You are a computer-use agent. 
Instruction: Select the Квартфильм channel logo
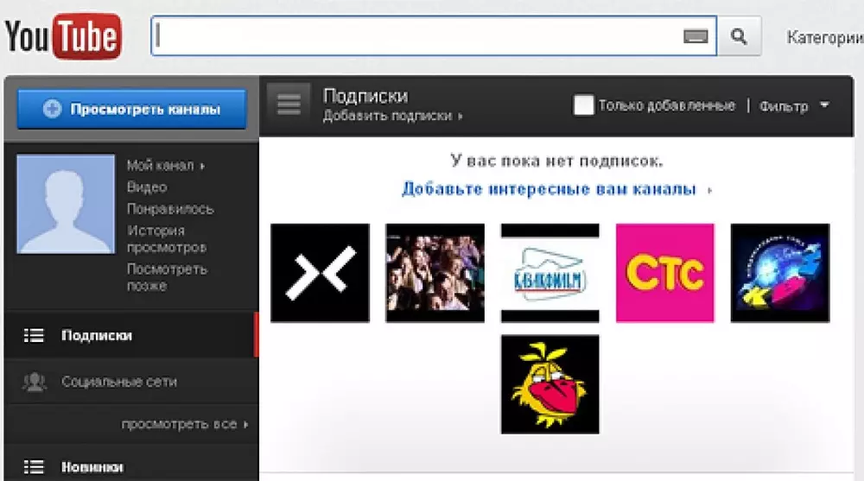[x=550, y=273]
